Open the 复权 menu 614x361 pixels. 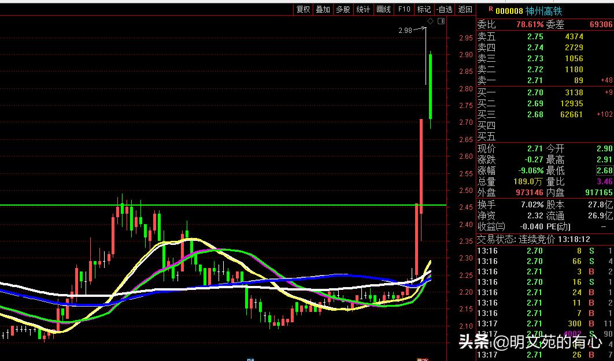pos(303,9)
